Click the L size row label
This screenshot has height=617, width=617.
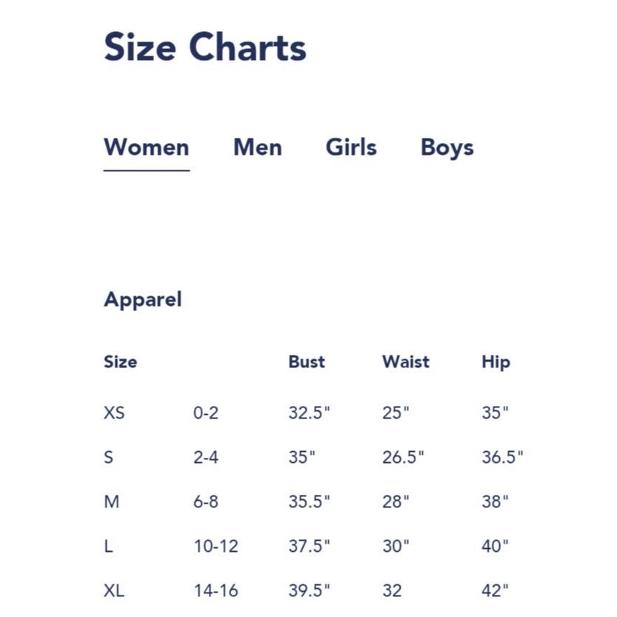109,546
